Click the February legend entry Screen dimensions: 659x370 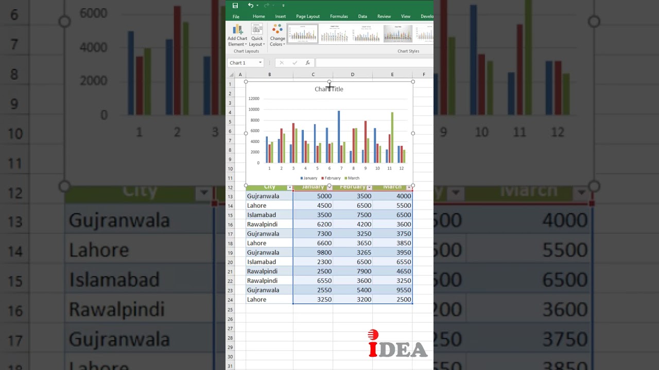pyautogui.click(x=331, y=178)
